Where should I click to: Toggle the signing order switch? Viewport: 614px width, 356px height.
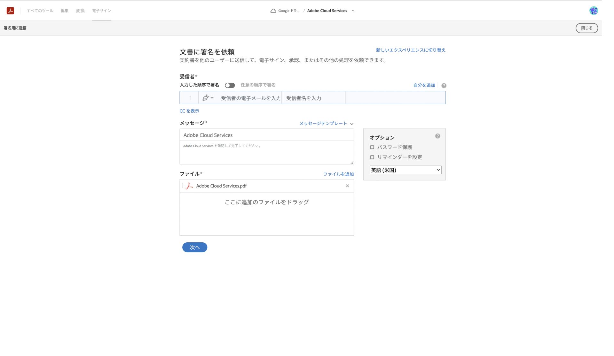click(230, 85)
